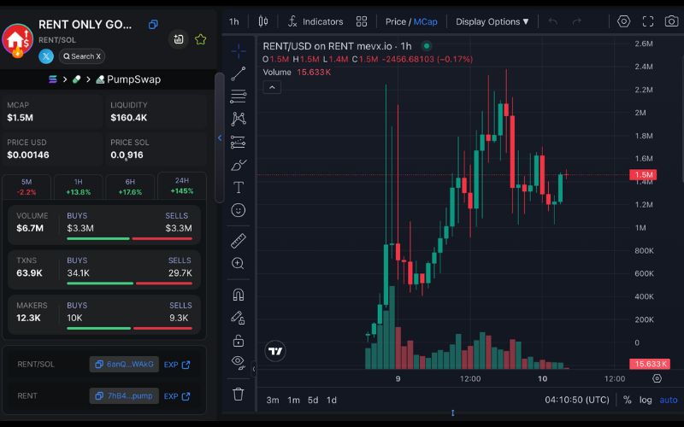684x427 pixels.
Task: Activate the zoom in tool
Action: [x=239, y=263]
